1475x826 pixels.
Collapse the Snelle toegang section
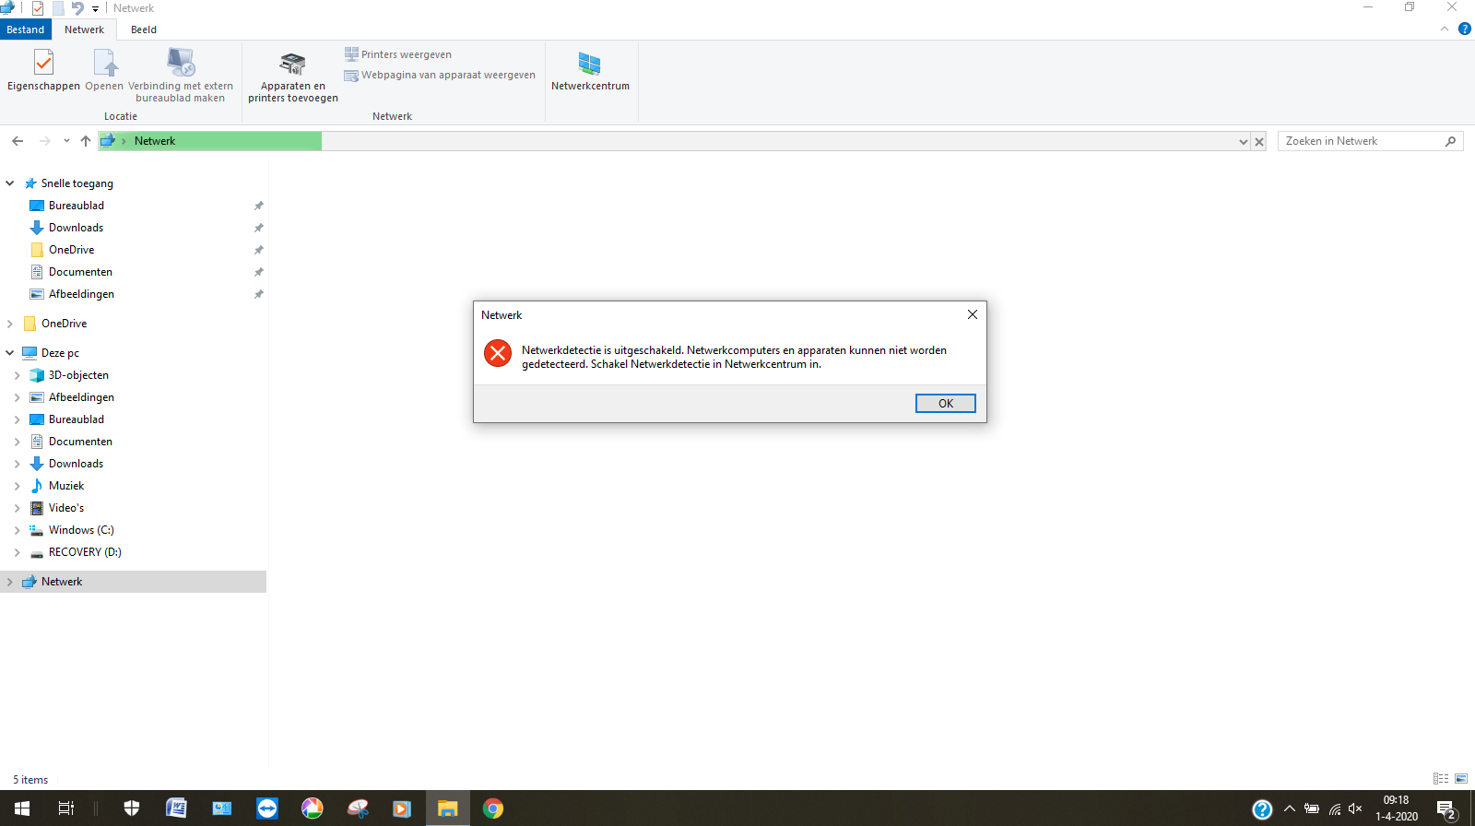coord(10,183)
